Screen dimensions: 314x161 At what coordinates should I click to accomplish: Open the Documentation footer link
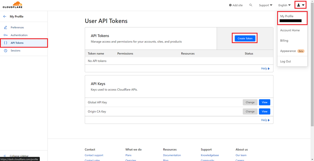(172, 155)
